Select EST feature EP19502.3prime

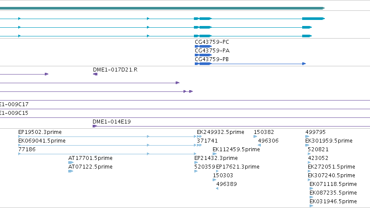pyautogui.click(x=40, y=132)
